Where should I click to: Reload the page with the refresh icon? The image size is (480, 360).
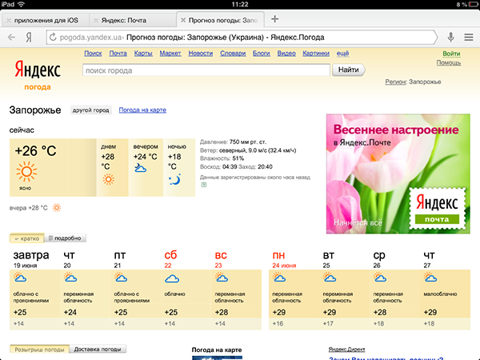[53, 38]
